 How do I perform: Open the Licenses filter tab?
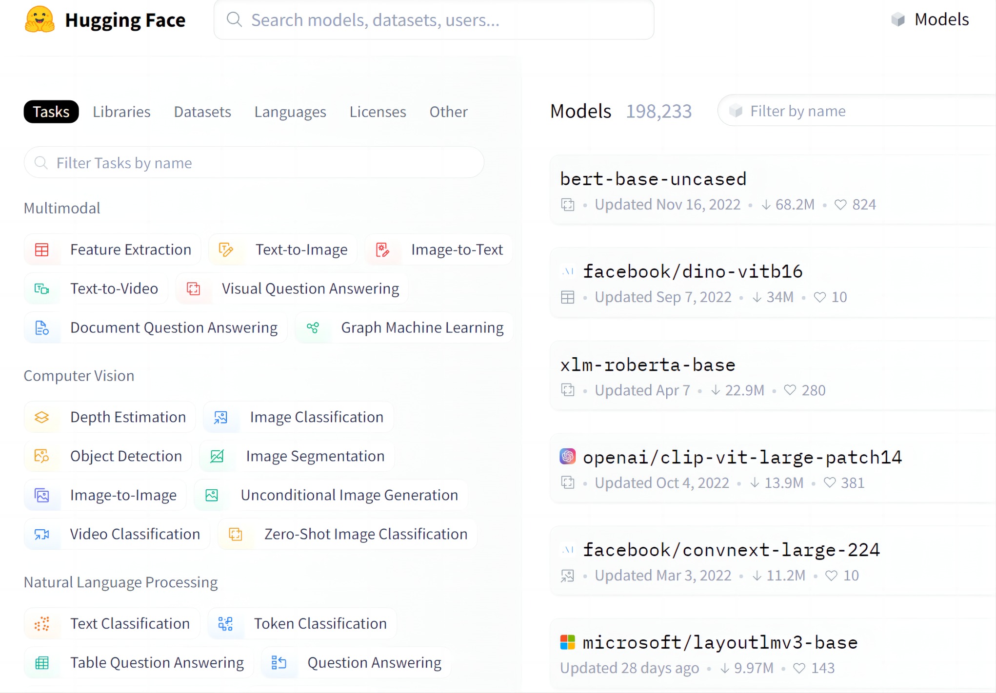tap(378, 112)
